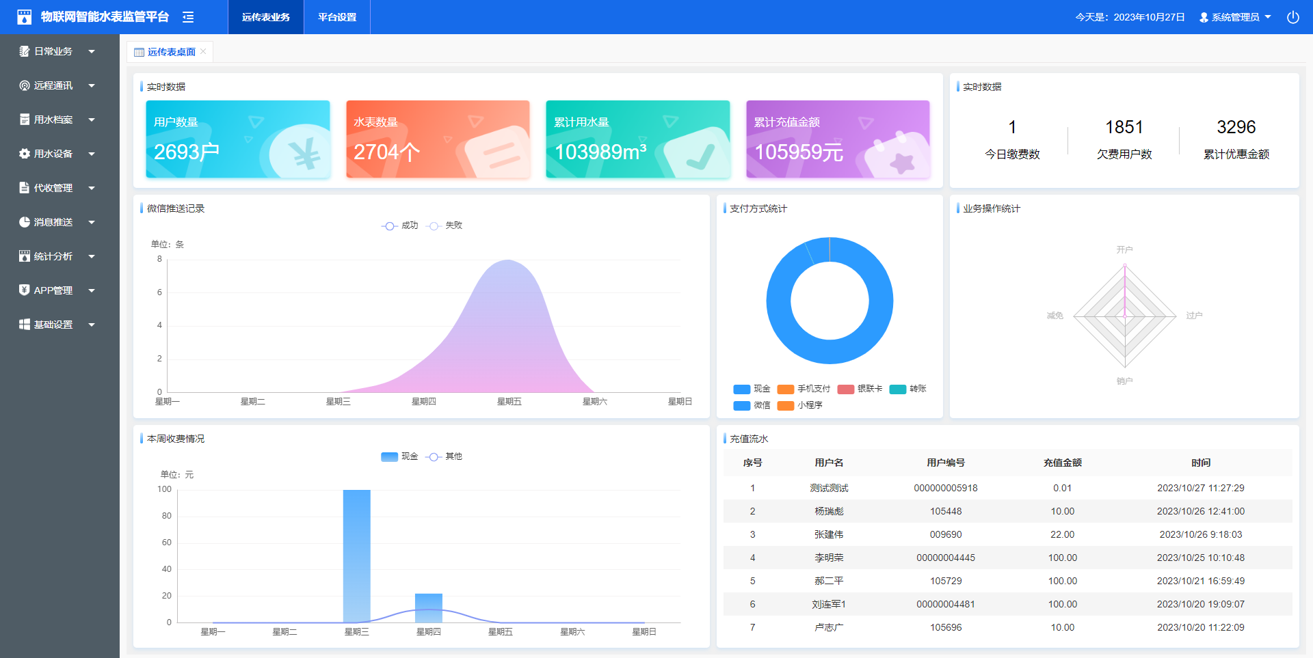Screen dimensions: 1313x658
Task: Close the 远传表桌面 page tab
Action: point(203,51)
